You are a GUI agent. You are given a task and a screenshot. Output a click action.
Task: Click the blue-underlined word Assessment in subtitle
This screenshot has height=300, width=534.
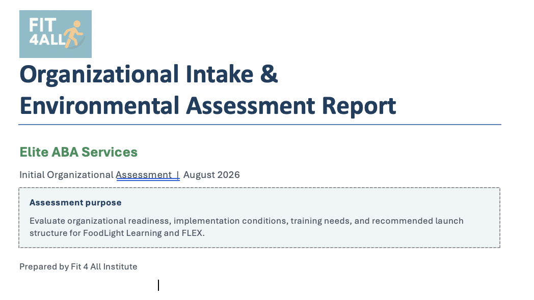[x=144, y=175]
